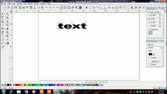Image resolution: width=167 pixels, height=94 pixels.
Task: Click the Open file icon
Action: coord(8,8)
